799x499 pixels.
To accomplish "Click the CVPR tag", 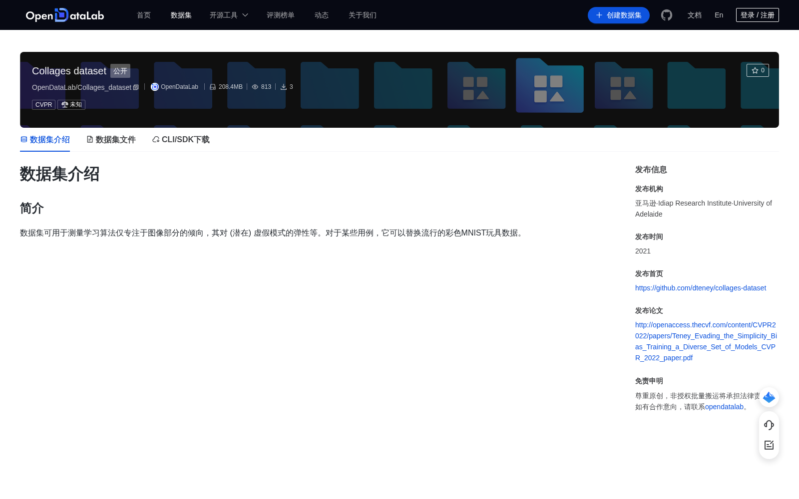I will click(43, 105).
